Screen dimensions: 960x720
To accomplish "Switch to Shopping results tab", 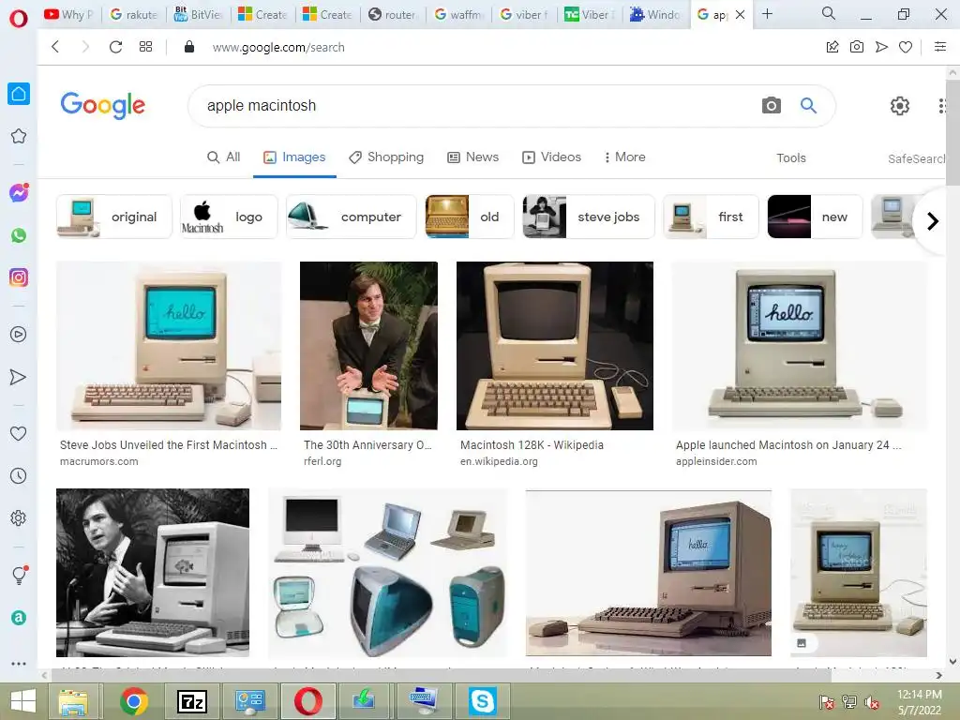I will coord(386,157).
